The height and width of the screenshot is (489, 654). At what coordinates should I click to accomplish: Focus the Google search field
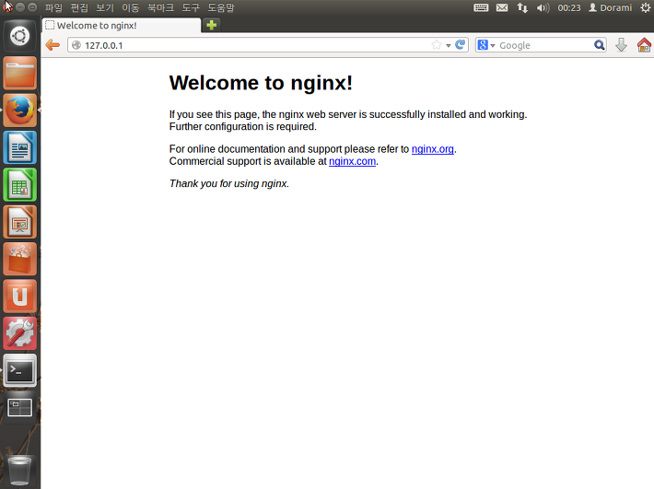544,45
